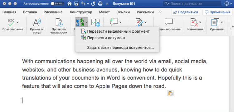This screenshot has height=112, width=234.
Task: Undo last action with arrow icon
Action: (83, 4)
